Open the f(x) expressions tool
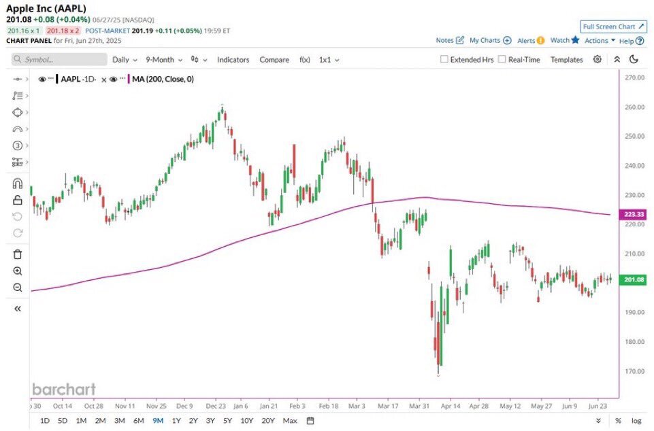 [x=305, y=60]
